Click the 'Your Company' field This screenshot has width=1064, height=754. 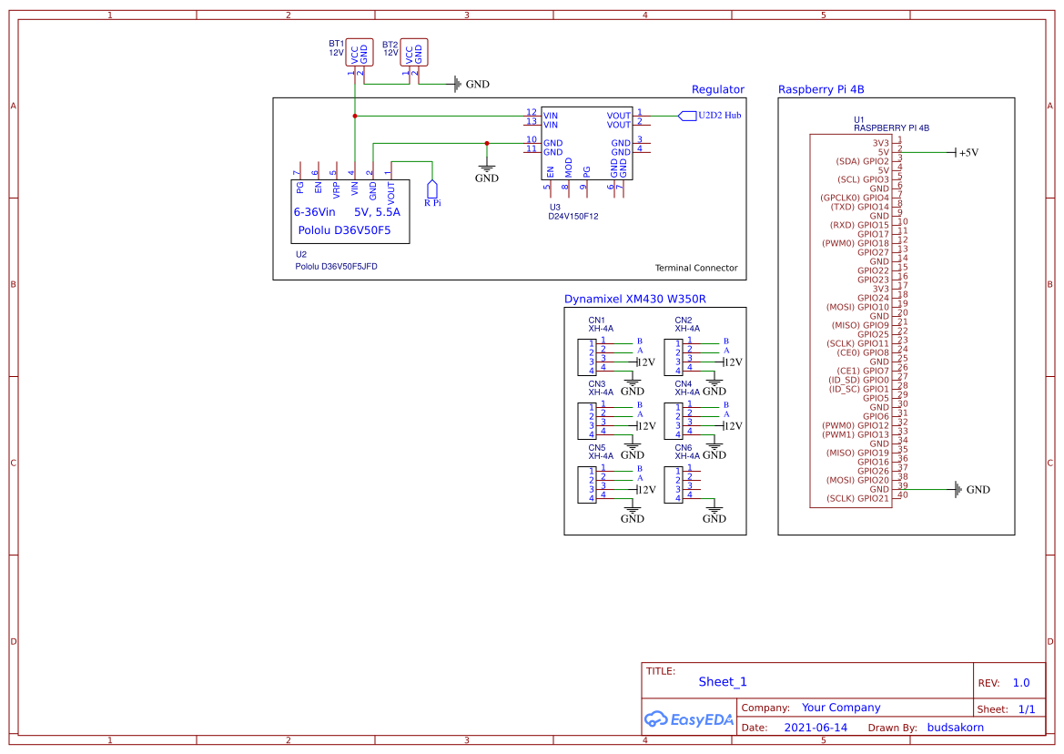coord(841,708)
